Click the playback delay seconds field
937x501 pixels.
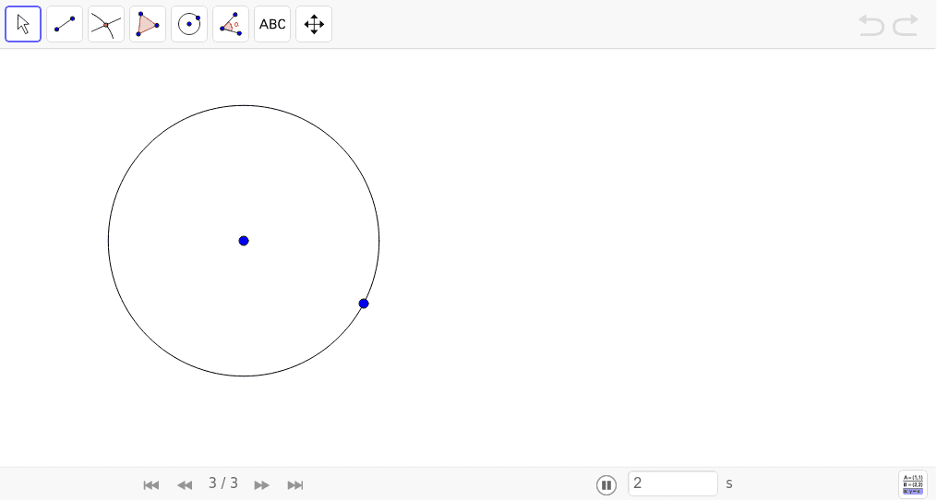point(673,483)
